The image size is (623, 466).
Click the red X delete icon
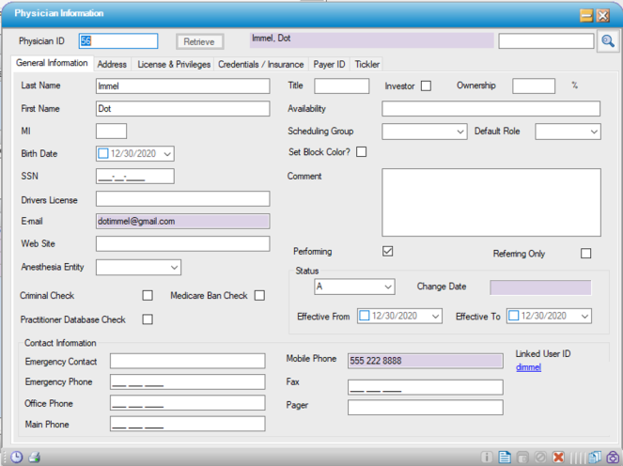(x=558, y=458)
